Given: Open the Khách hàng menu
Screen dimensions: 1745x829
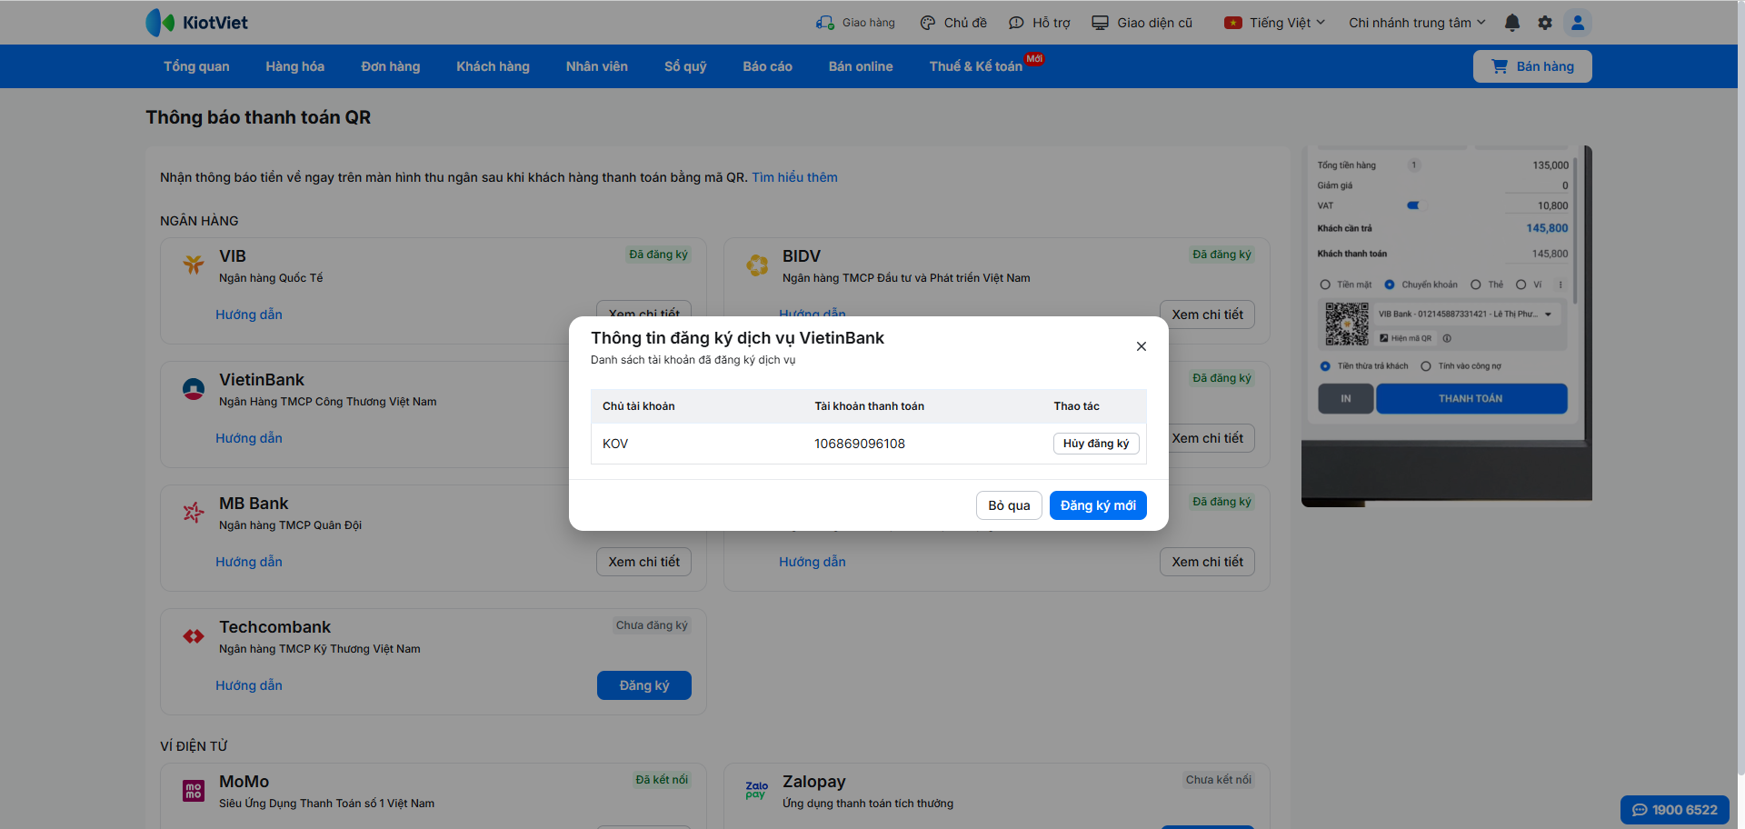Looking at the screenshot, I should point(493,66).
